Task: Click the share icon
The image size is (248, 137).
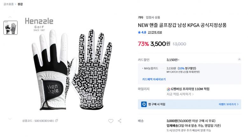Action: pos(120,121)
